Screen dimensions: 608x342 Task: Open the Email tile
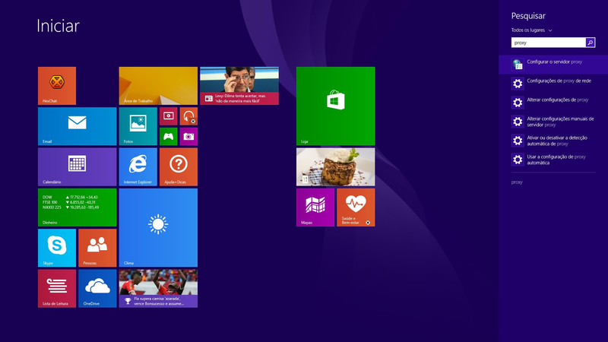point(78,126)
